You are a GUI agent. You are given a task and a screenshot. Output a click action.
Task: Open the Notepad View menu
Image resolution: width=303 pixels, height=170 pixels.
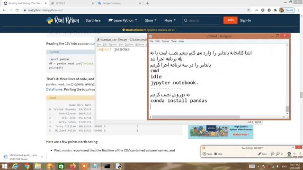(174, 41)
